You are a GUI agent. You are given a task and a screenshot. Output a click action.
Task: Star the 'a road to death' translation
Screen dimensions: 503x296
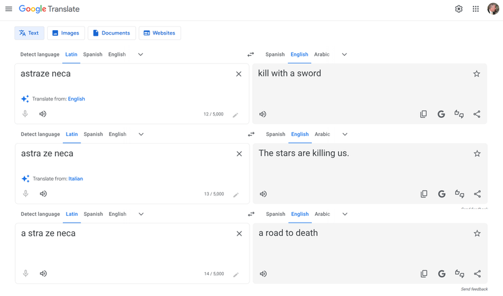click(477, 233)
